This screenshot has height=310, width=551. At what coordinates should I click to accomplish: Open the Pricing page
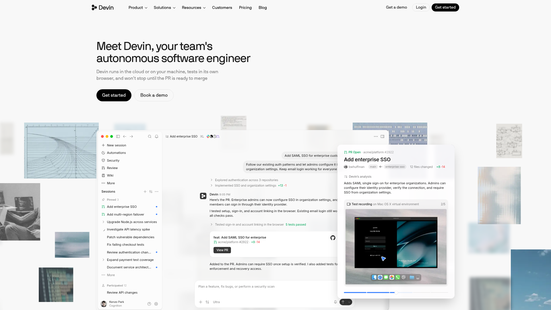click(245, 8)
